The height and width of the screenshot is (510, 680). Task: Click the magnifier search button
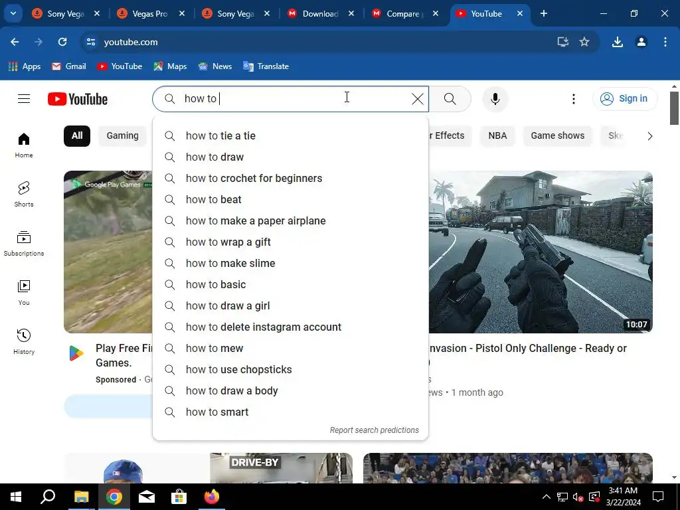pyautogui.click(x=450, y=99)
